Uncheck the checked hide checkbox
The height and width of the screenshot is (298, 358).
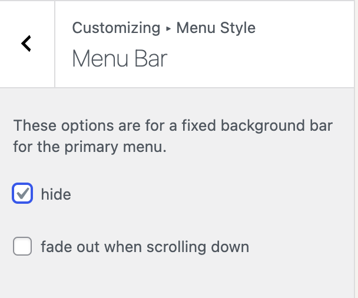(22, 193)
